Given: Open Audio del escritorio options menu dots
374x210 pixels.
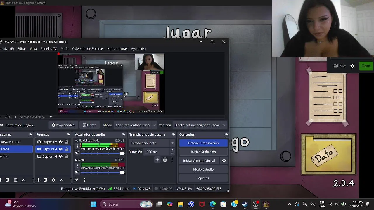Looking at the screenshot, I should (x=77, y=146).
